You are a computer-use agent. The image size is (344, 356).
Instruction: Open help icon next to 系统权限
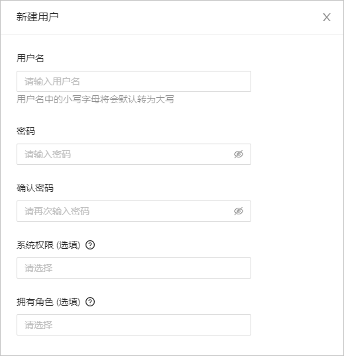coord(90,245)
